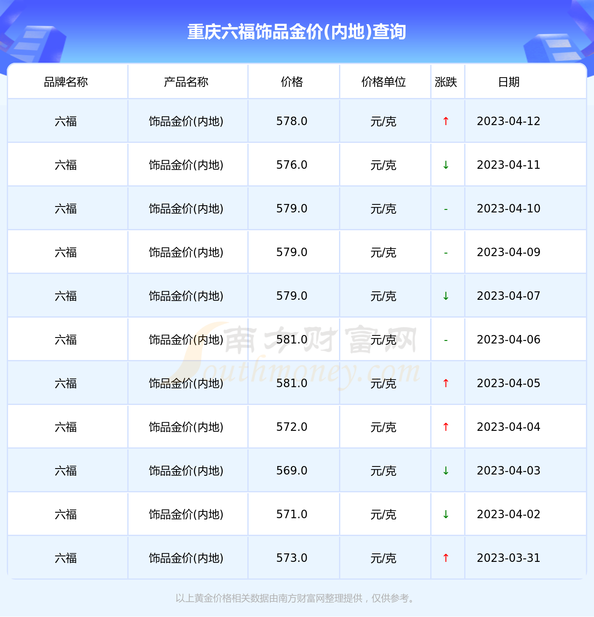Viewport: 594px width, 617px height.
Task: Click price 569.0
Action: pos(292,471)
